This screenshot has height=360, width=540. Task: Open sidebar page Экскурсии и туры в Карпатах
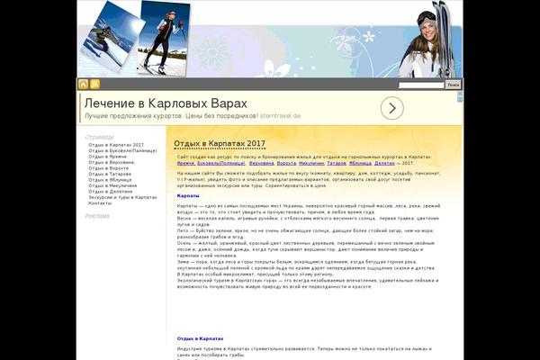pyautogui.click(x=122, y=197)
